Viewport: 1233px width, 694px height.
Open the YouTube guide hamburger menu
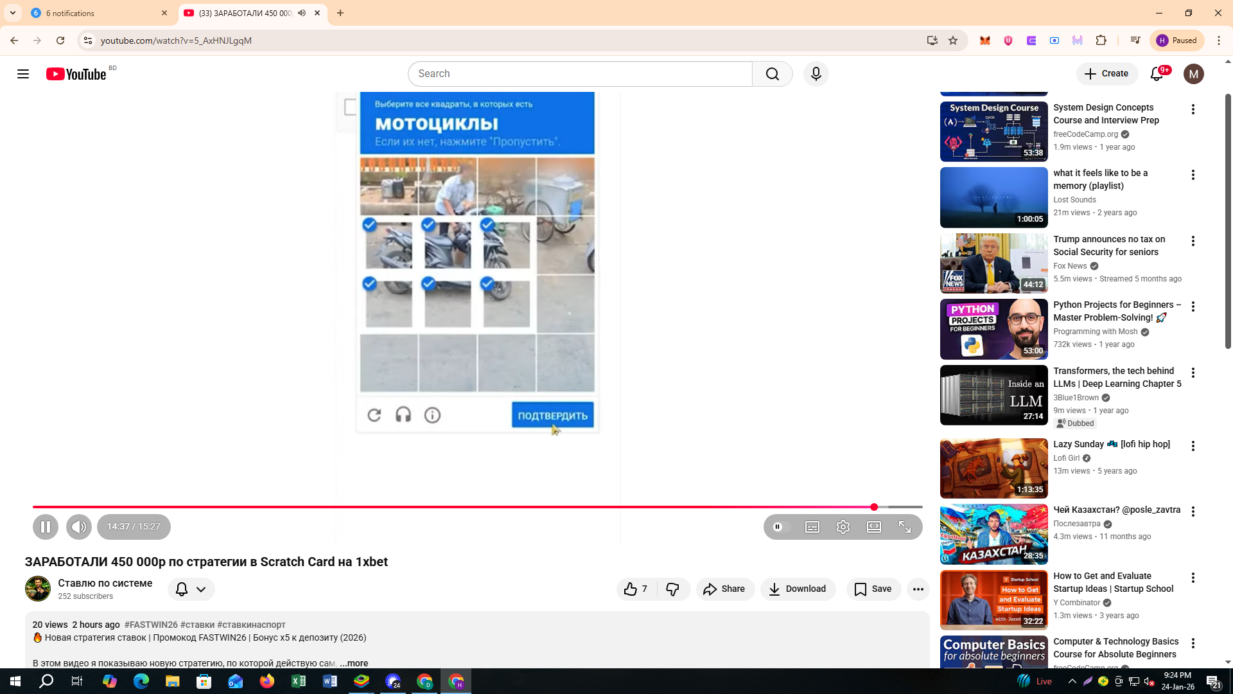[23, 74]
